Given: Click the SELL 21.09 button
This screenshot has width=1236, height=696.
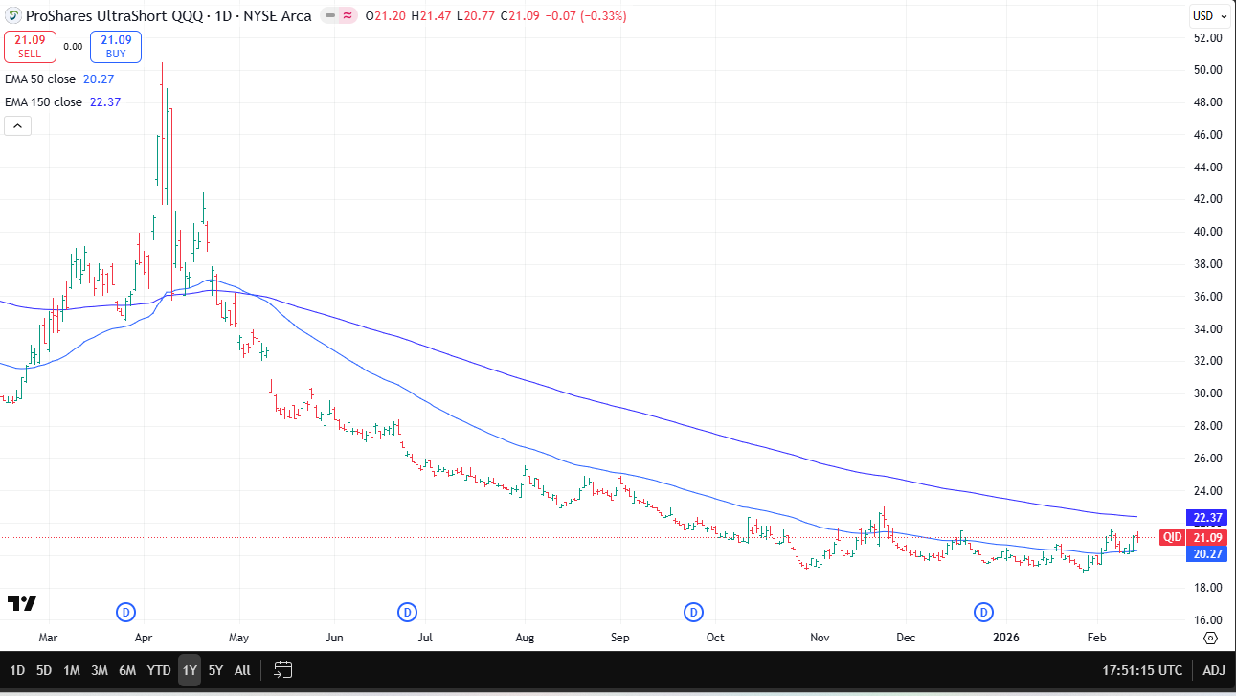Looking at the screenshot, I should point(30,46).
